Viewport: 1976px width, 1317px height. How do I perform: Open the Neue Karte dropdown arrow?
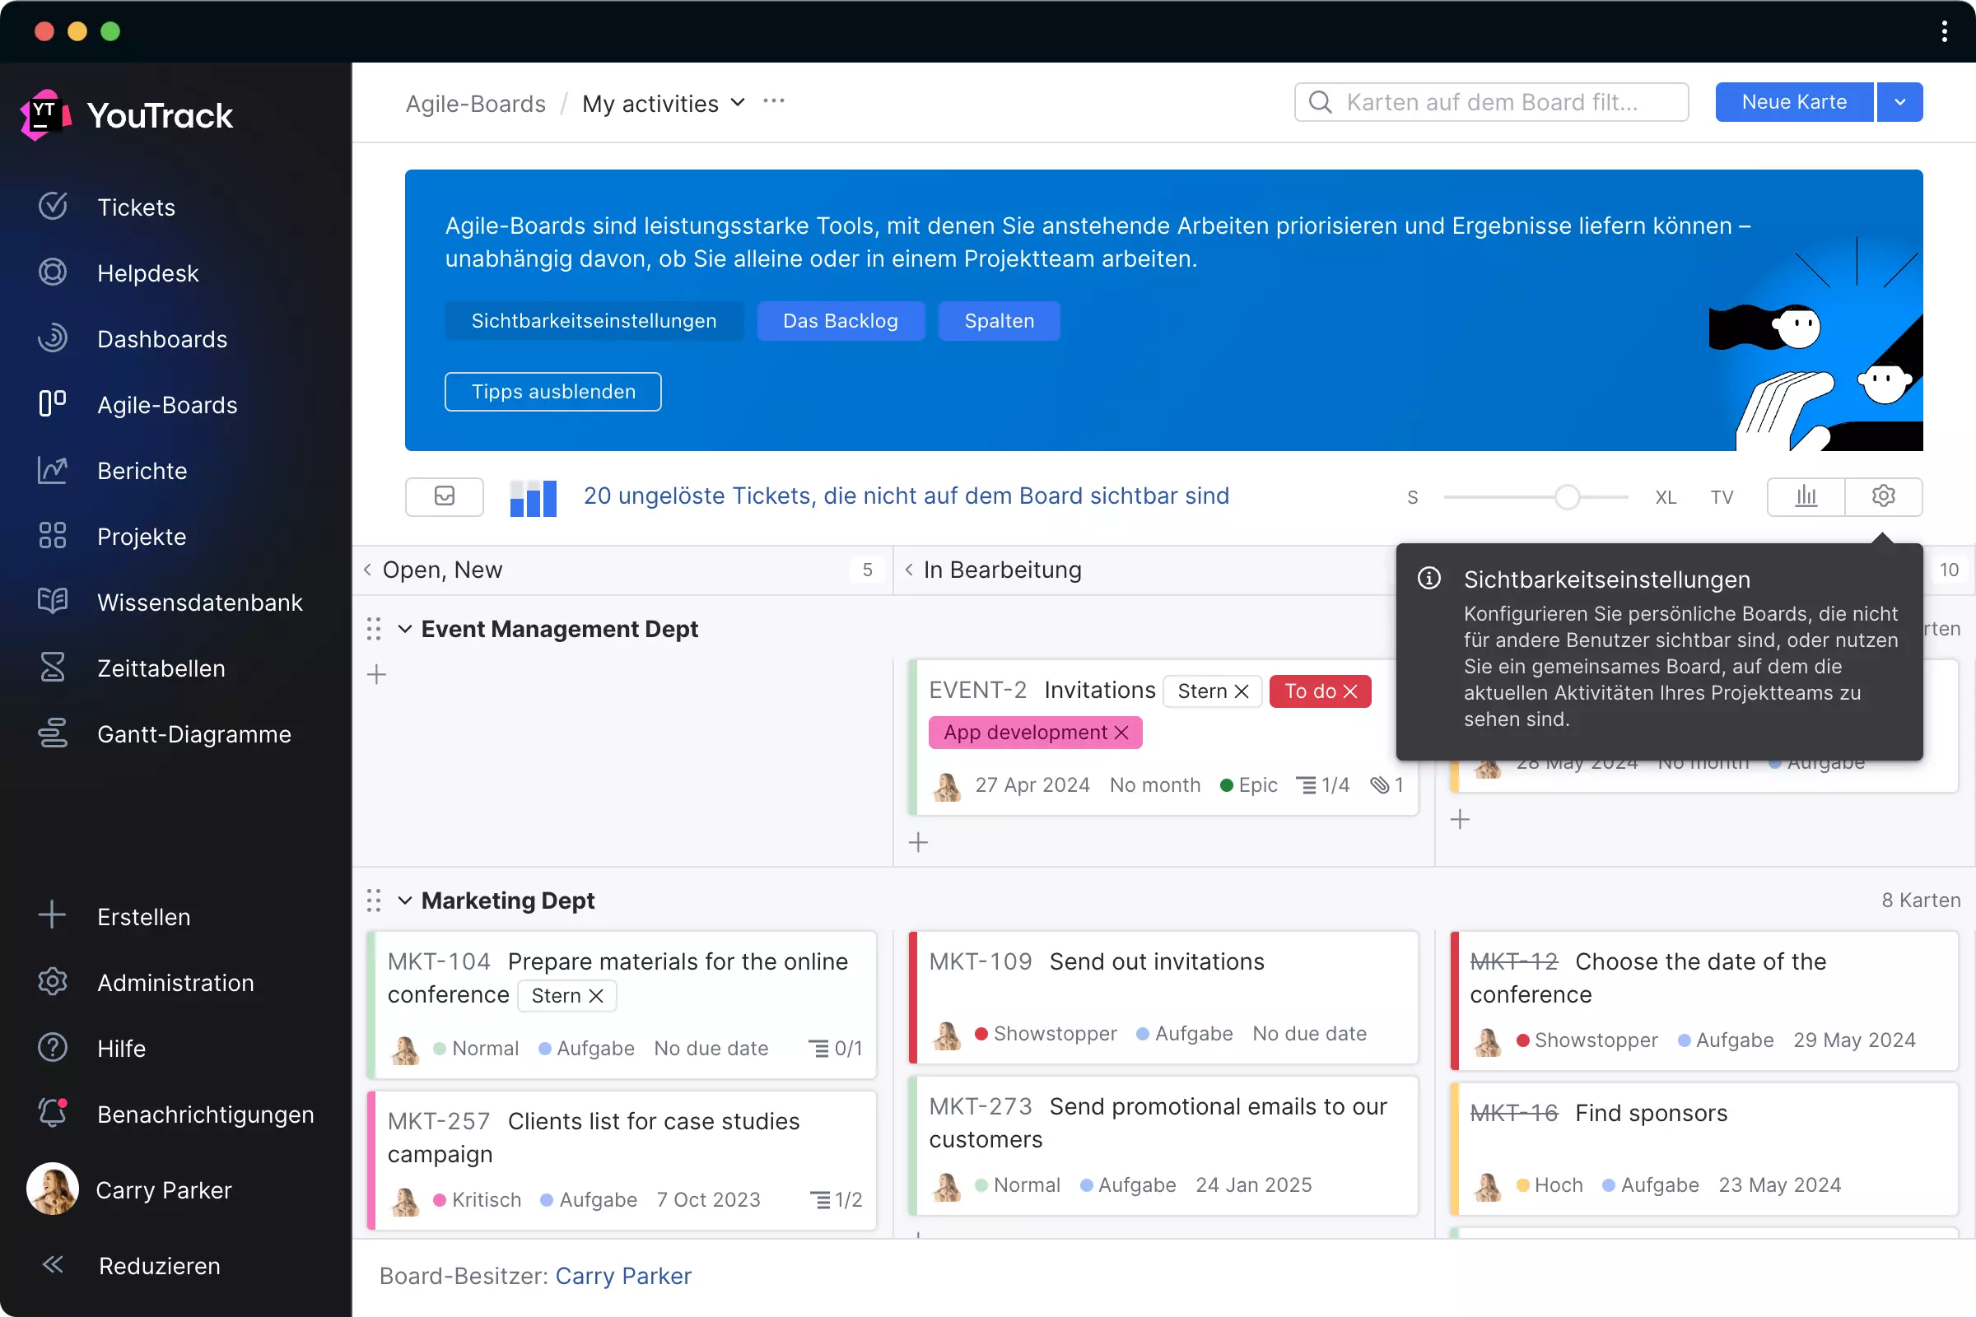coord(1899,102)
